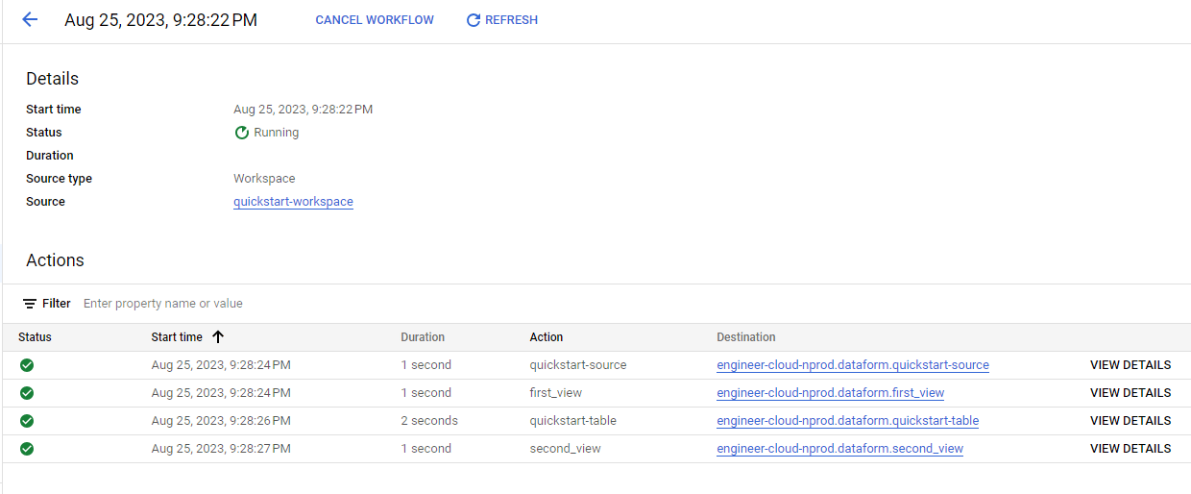Click the 9:28:27 PM start time cell
This screenshot has width=1191, height=494.
pyautogui.click(x=221, y=449)
